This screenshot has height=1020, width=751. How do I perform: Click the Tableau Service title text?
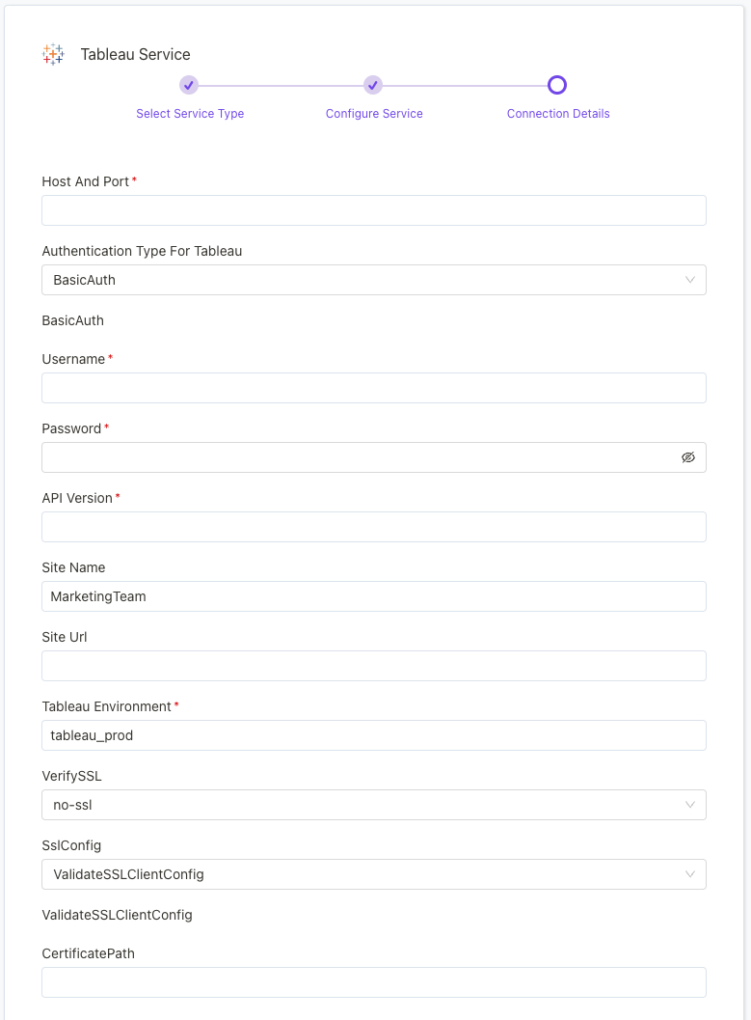point(135,55)
